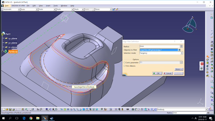
Task: Select the Line tool in the right toolbar
Action: (212, 34)
